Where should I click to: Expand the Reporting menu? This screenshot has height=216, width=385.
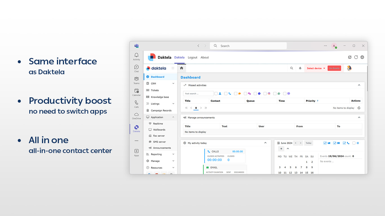pyautogui.click(x=160, y=154)
